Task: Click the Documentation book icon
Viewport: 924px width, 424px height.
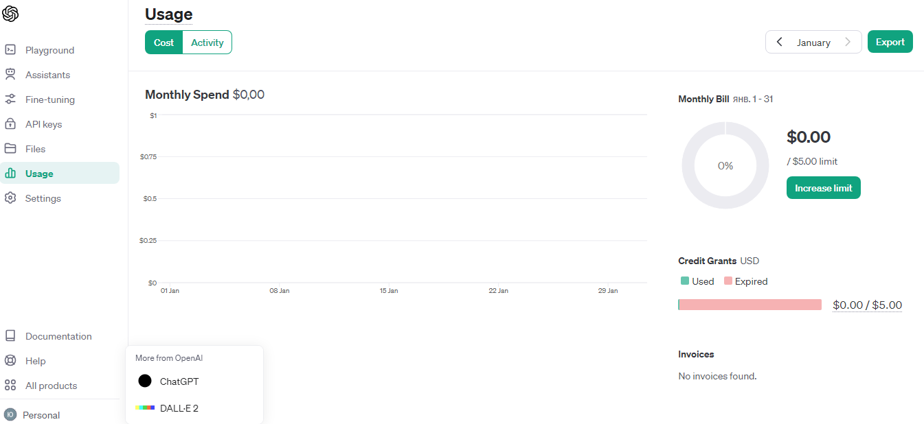Action: (x=10, y=336)
